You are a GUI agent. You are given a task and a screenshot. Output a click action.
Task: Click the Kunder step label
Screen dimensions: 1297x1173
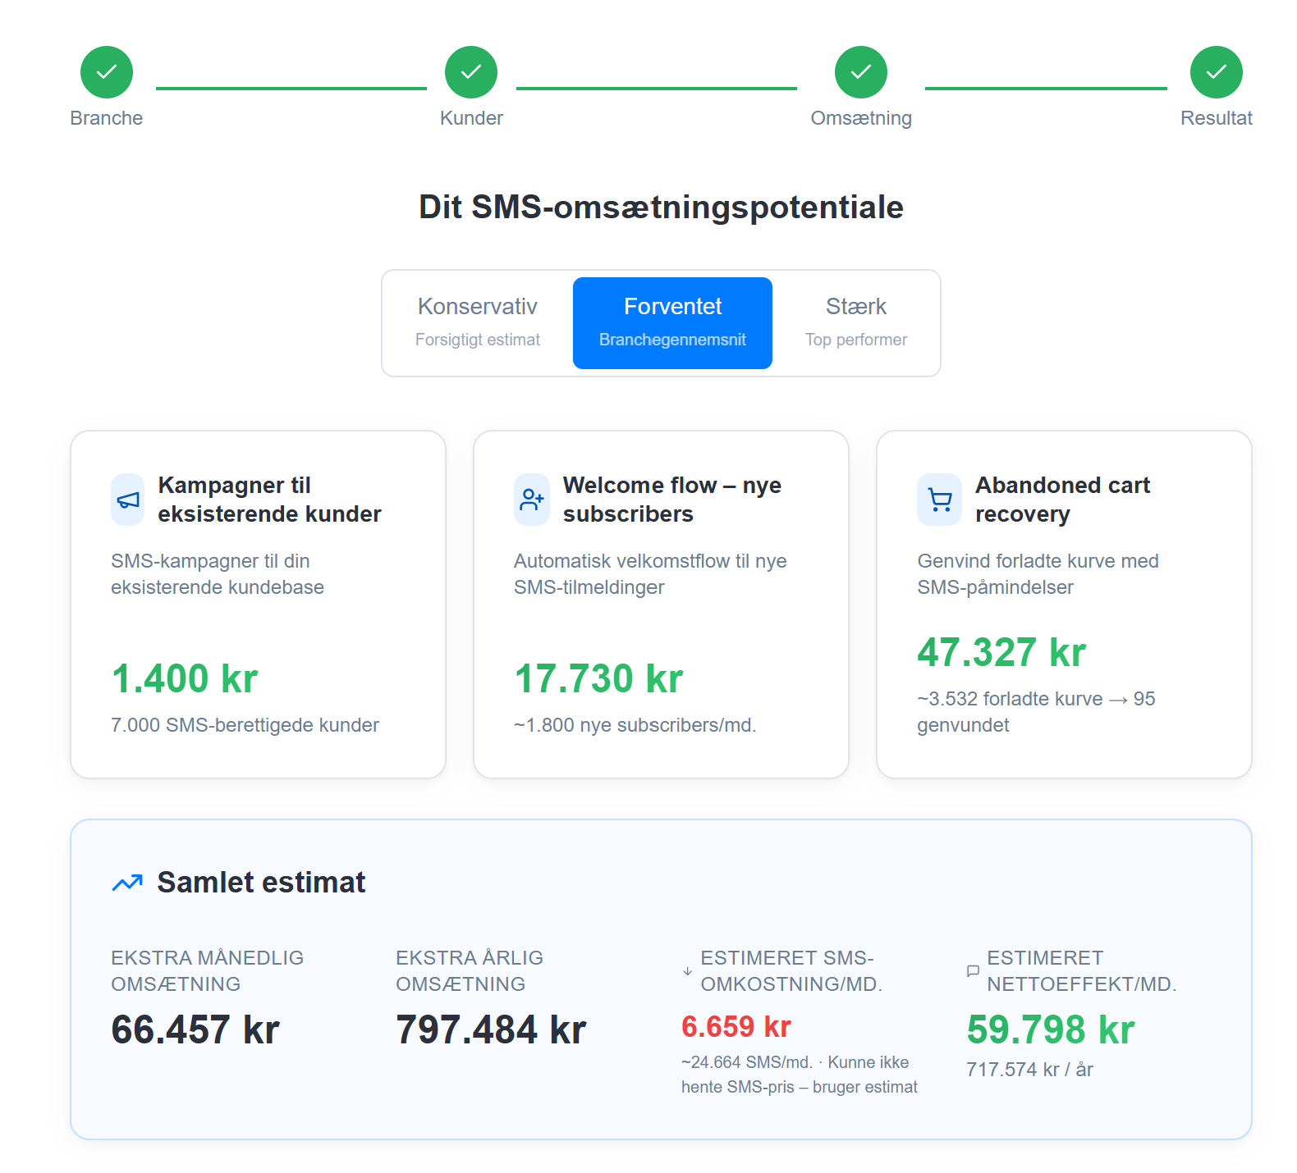tap(471, 118)
